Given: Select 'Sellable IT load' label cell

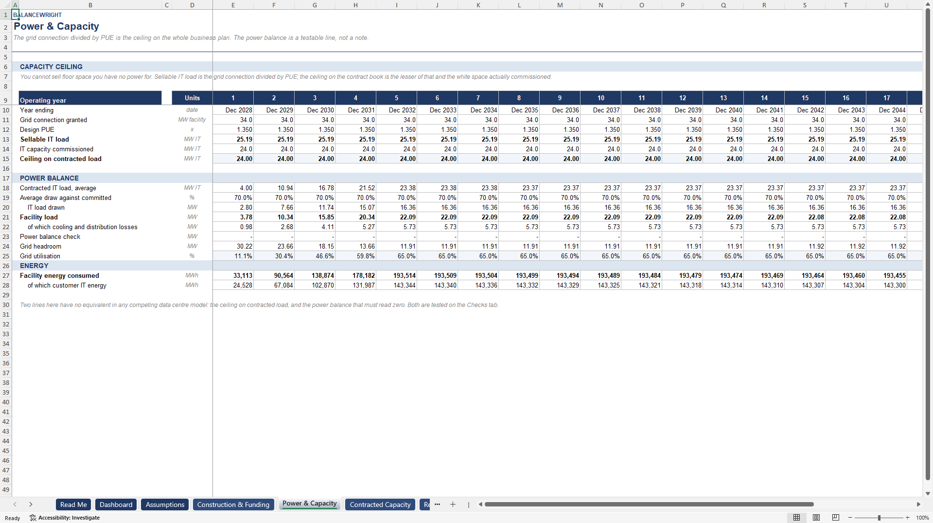Looking at the screenshot, I should 45,139.
